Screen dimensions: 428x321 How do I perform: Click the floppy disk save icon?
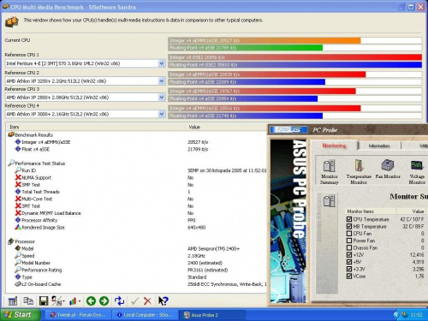44,301
